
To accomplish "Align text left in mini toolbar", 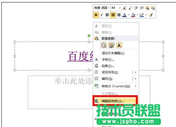I will point(107,15).
